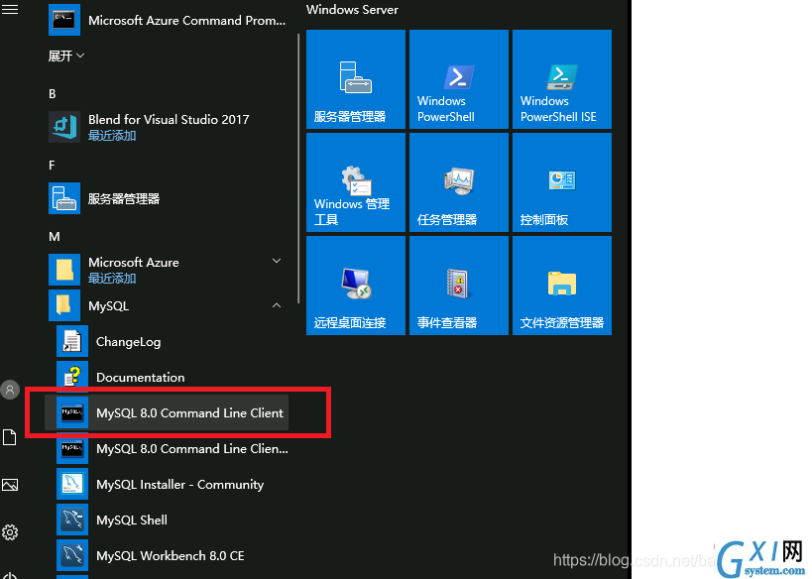
Task: Click the Blend for Visual Studio 2017 icon
Action: (x=64, y=127)
